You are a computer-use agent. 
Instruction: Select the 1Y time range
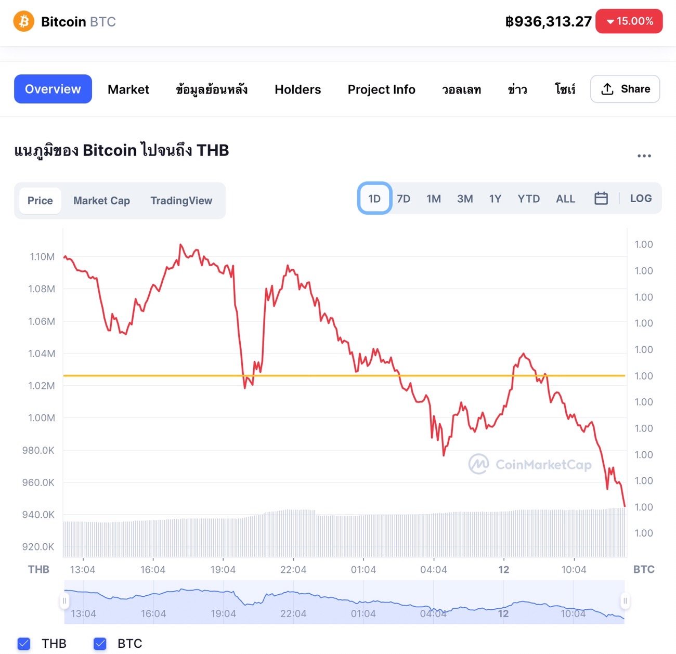(495, 199)
